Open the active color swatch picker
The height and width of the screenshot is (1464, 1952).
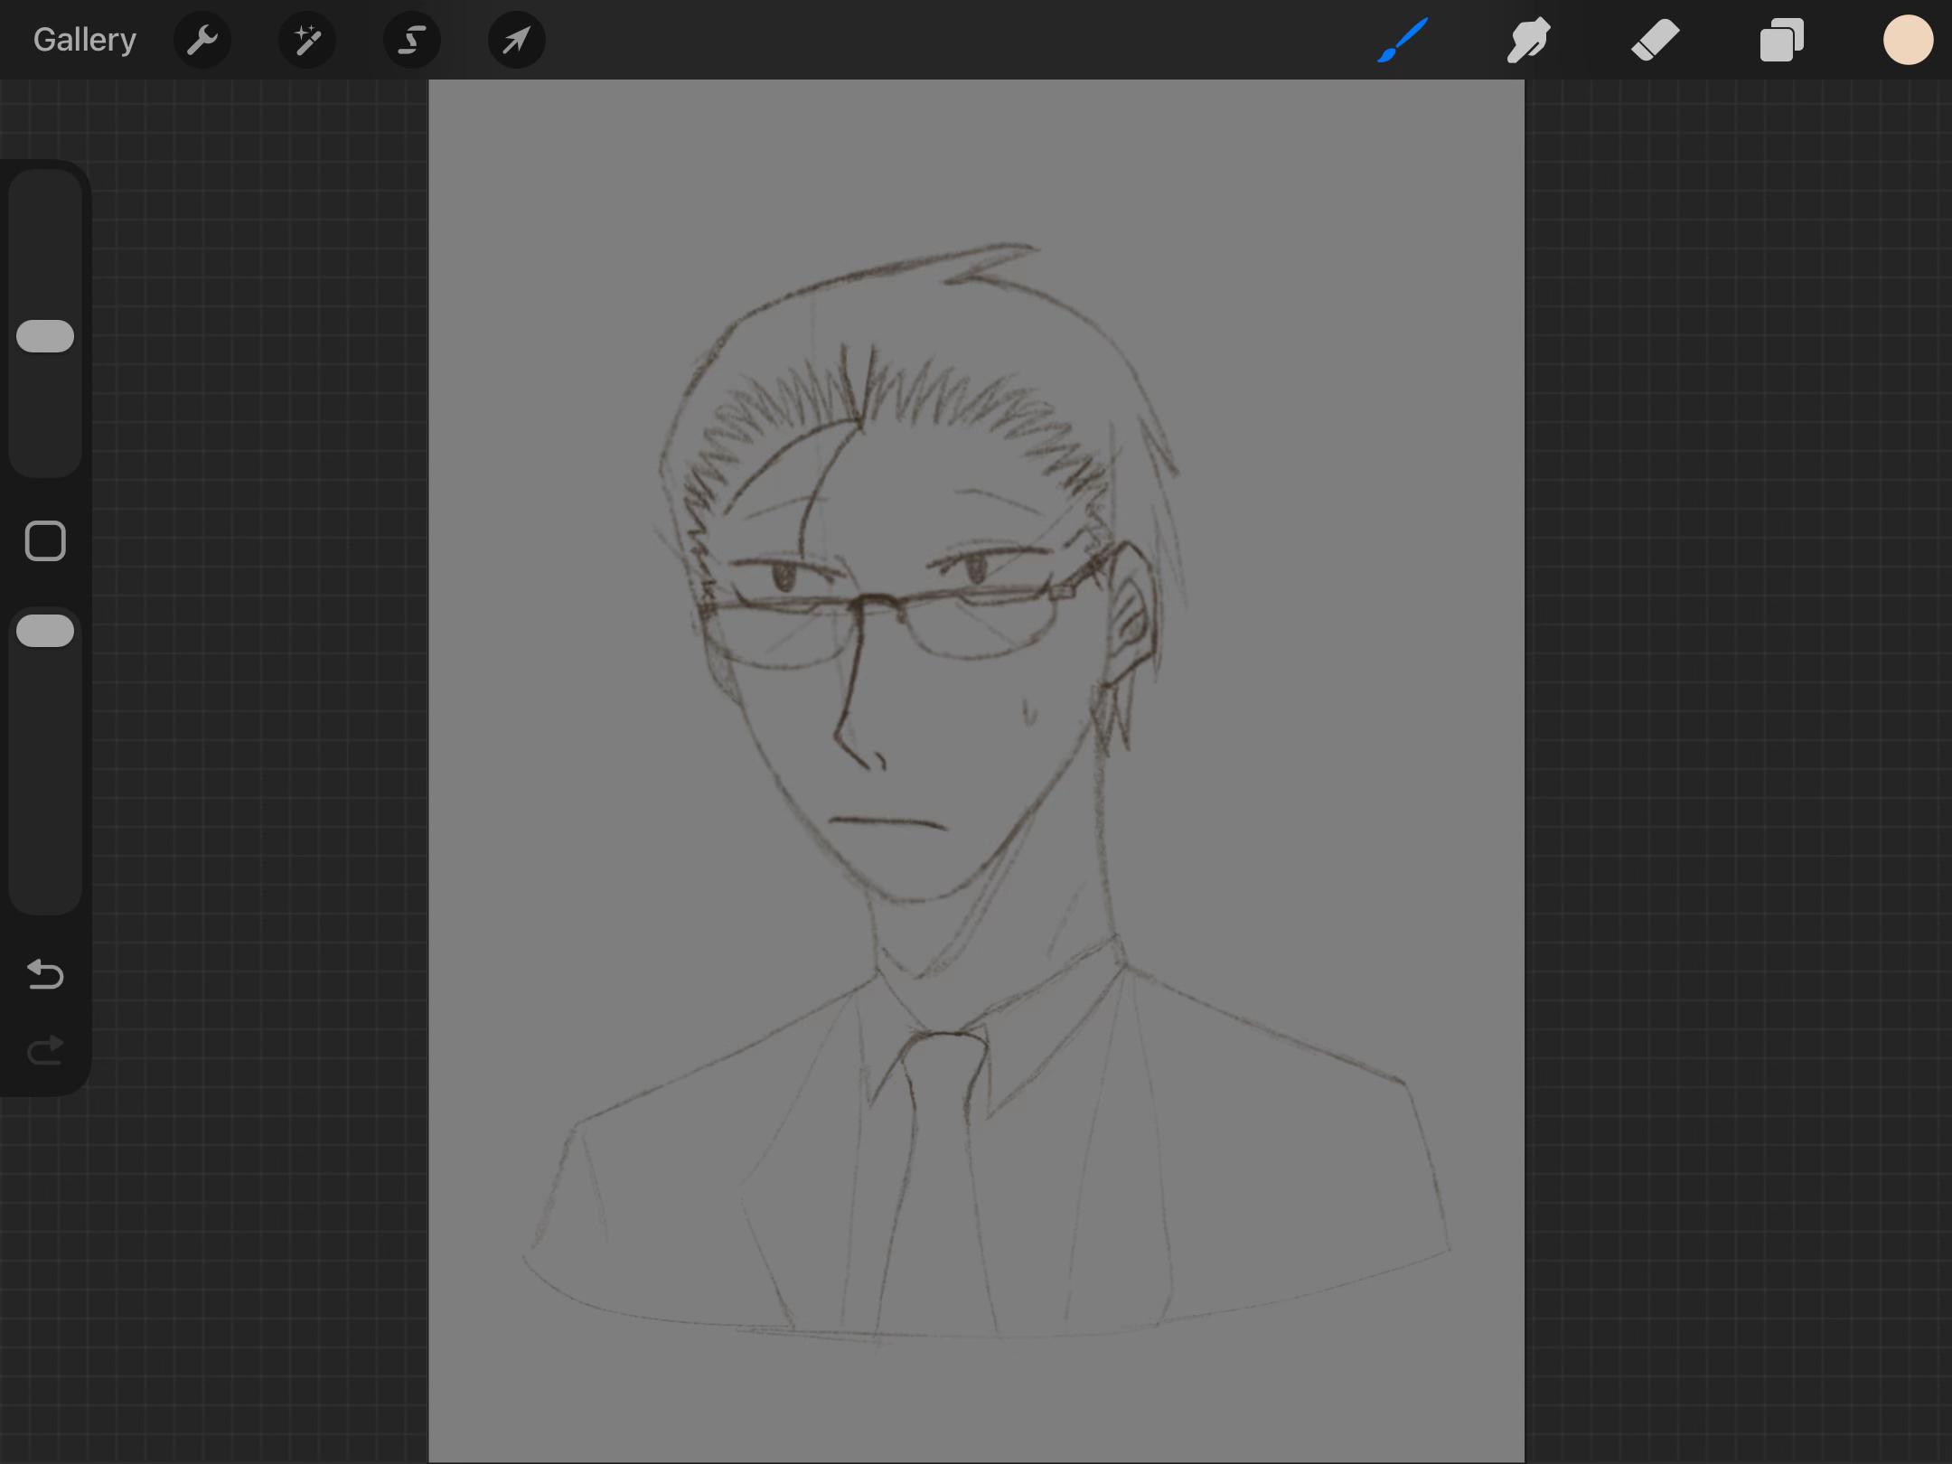[1909, 40]
